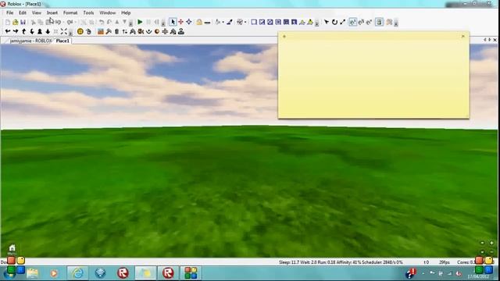Expand the first toolbar overflow chevron after the paste icons
This screenshot has height=281, width=500.
point(130,23)
